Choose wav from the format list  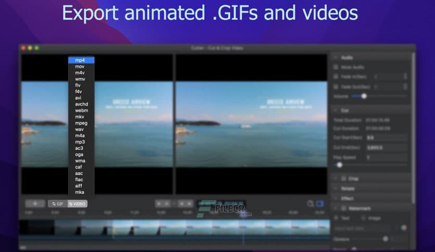tap(81, 129)
